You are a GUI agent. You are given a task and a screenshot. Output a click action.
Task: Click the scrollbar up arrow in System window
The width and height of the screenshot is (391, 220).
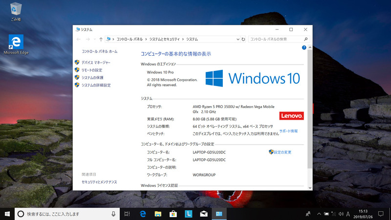pos(310,47)
